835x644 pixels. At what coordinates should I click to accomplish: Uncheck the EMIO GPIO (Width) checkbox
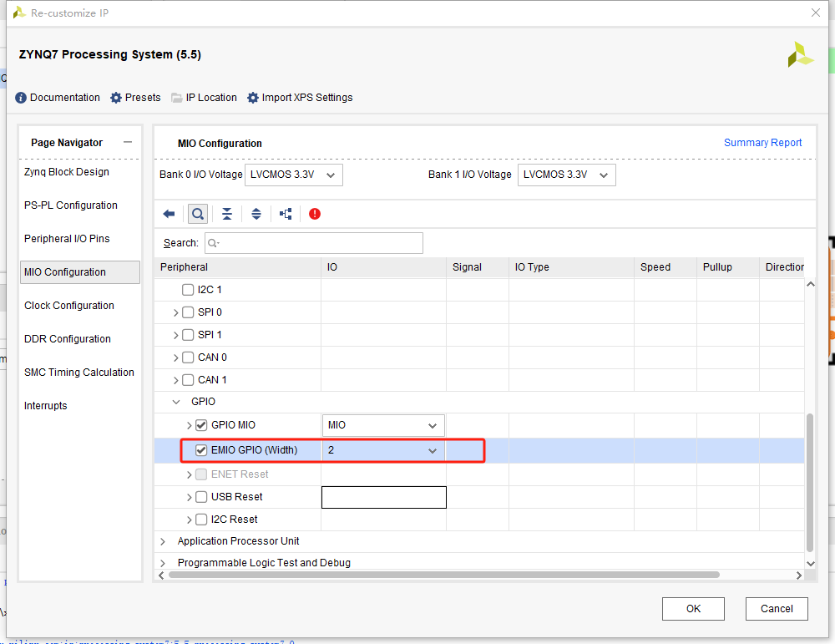point(201,450)
